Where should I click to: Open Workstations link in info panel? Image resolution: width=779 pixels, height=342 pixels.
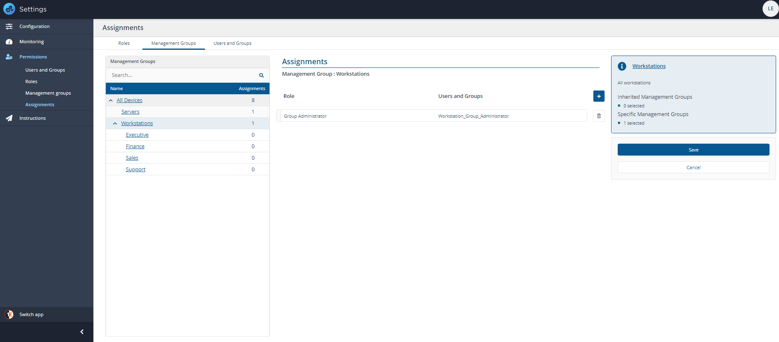tap(649, 66)
